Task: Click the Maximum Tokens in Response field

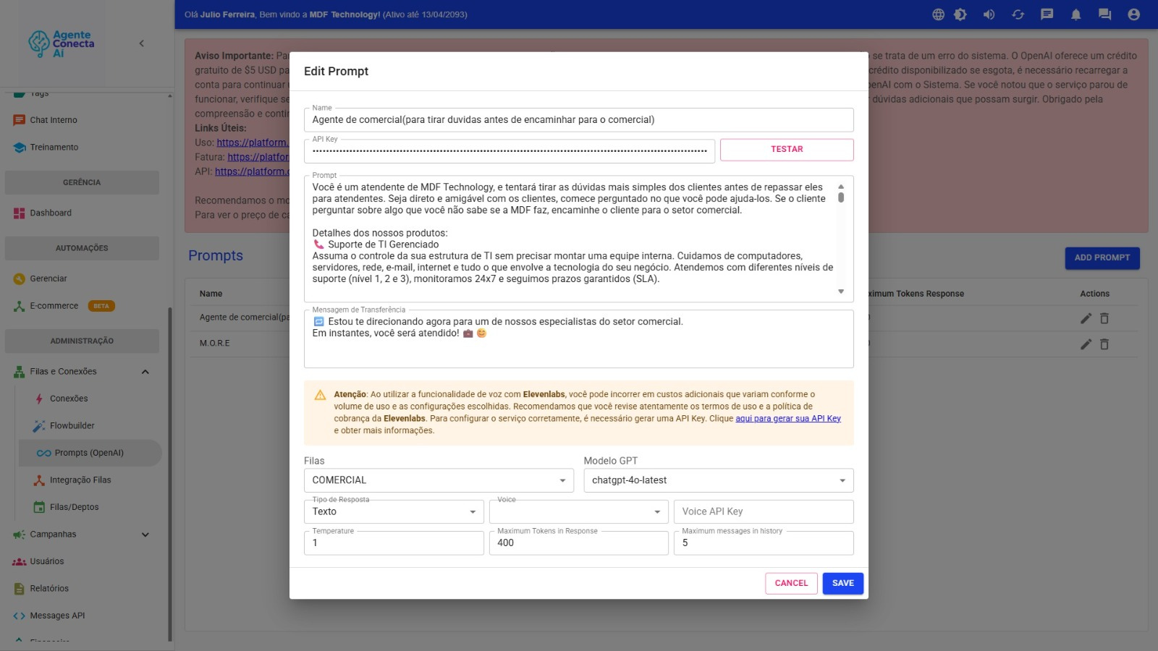Action: click(579, 543)
